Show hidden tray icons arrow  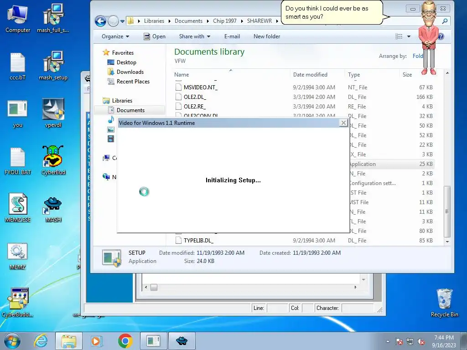(x=388, y=342)
